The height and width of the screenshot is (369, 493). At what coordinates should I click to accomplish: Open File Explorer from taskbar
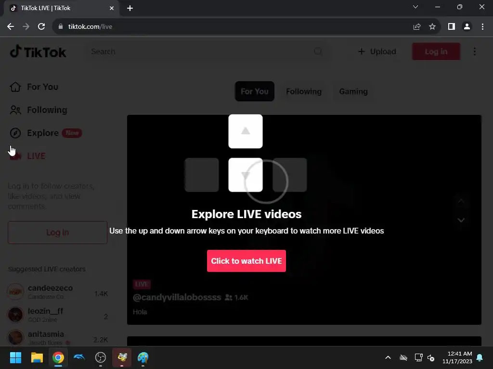click(x=37, y=357)
